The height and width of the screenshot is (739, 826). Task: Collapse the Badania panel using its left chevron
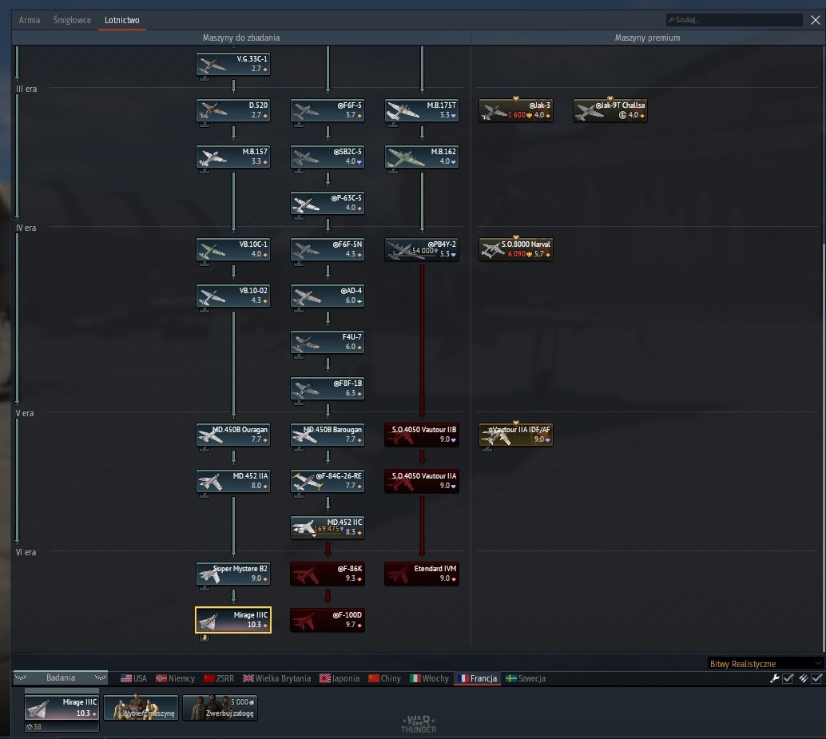[21, 678]
